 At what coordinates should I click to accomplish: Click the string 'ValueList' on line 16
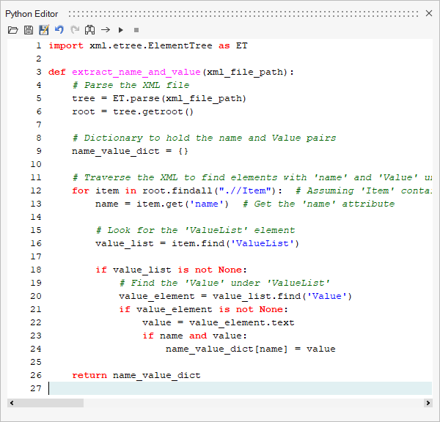[262, 243]
